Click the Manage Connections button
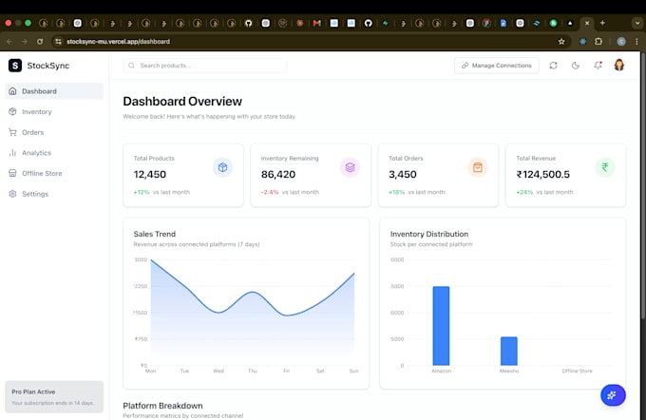The width and height of the screenshot is (646, 420). click(x=497, y=66)
